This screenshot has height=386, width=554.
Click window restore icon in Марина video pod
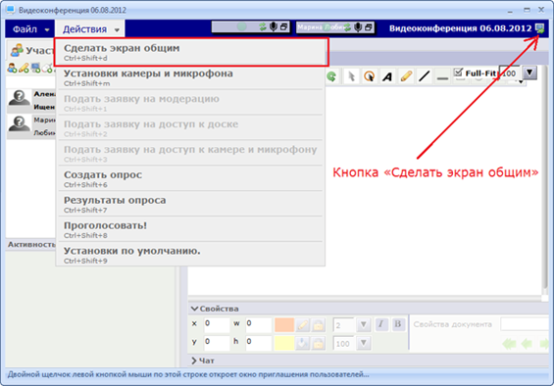(369, 27)
